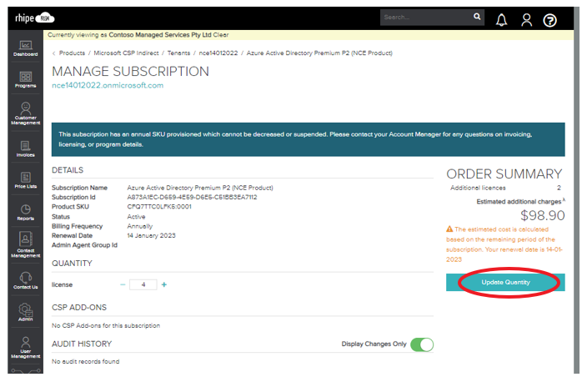Open Contact Management in sidebar

25,244
